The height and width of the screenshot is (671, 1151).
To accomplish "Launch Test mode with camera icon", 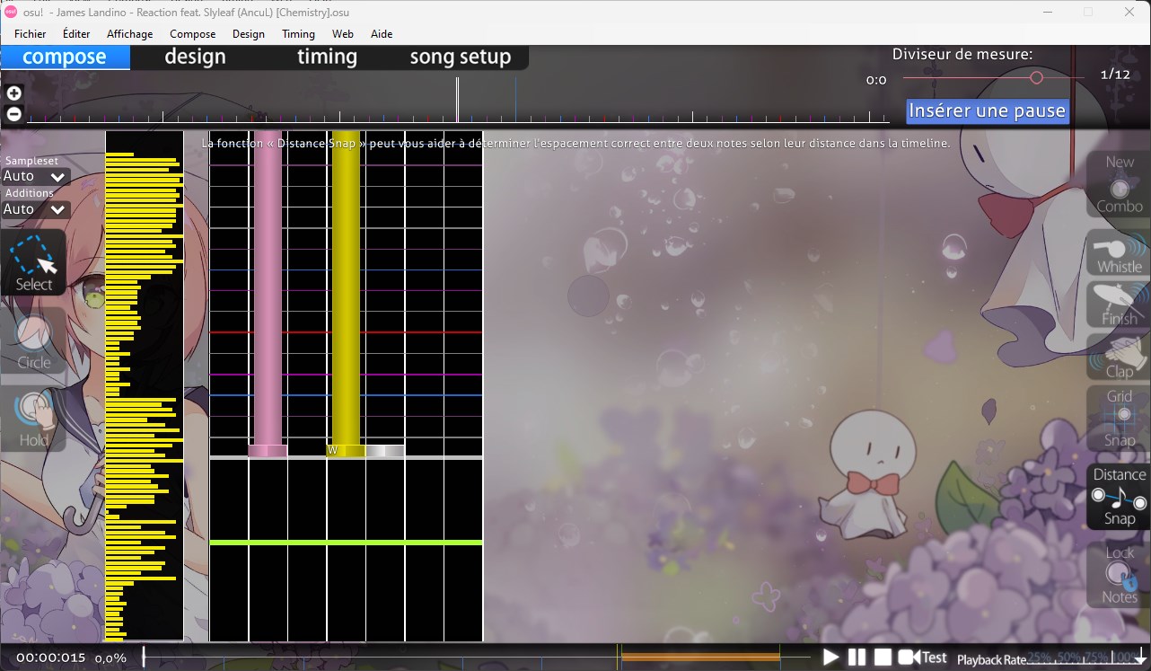I will click(923, 658).
